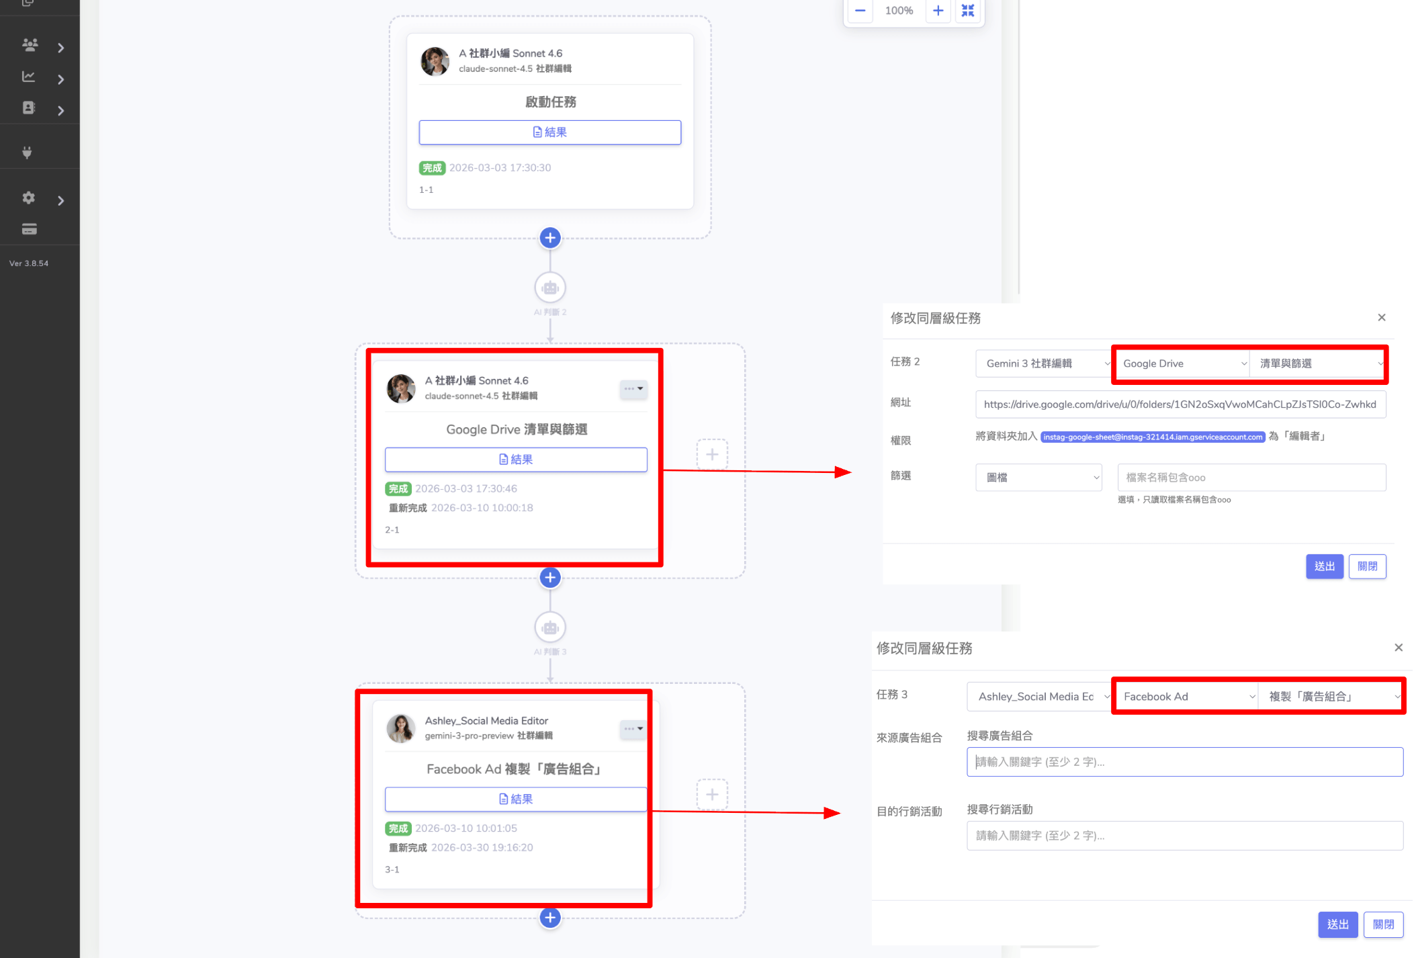Click the plug integrations sidebar icon

[27, 153]
